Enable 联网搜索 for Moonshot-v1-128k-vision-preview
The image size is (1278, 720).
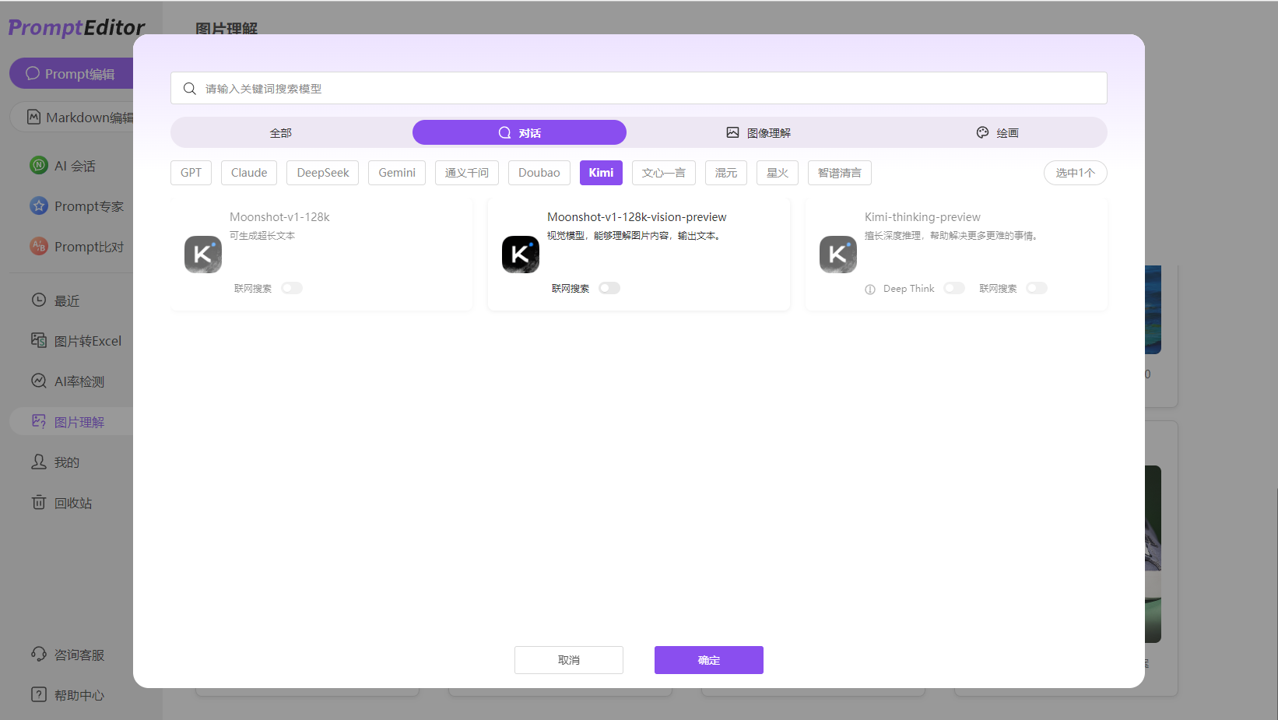609,287
